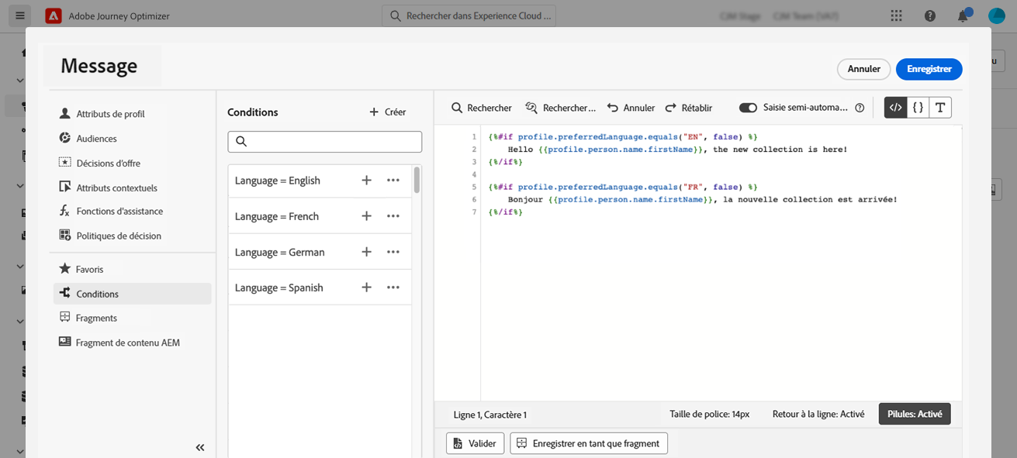
Task: Toggle Pilules: Activé in the status bar
Action: click(914, 414)
